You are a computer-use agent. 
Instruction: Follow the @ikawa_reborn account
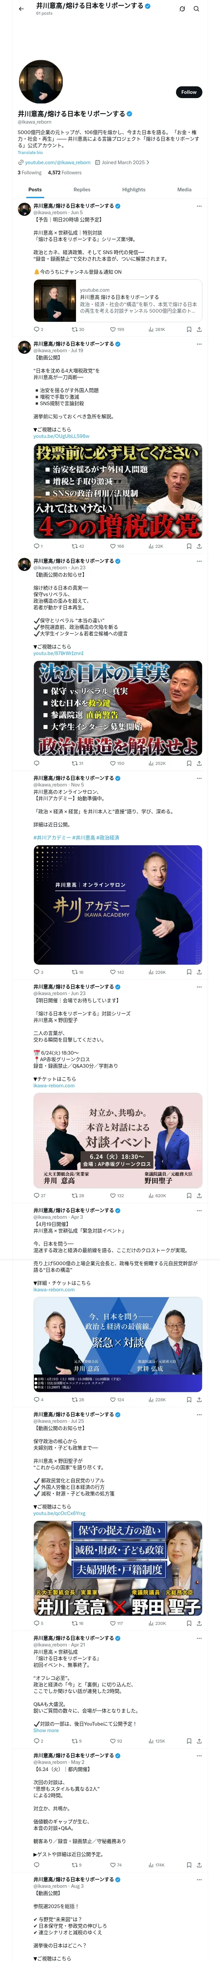point(189,92)
